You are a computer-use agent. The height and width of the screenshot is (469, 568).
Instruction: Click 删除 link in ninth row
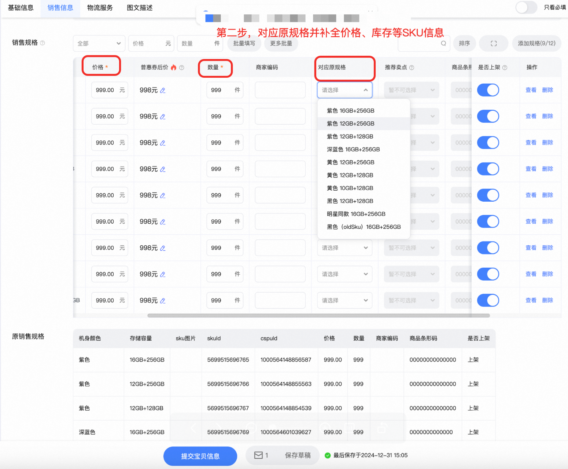[x=547, y=300]
